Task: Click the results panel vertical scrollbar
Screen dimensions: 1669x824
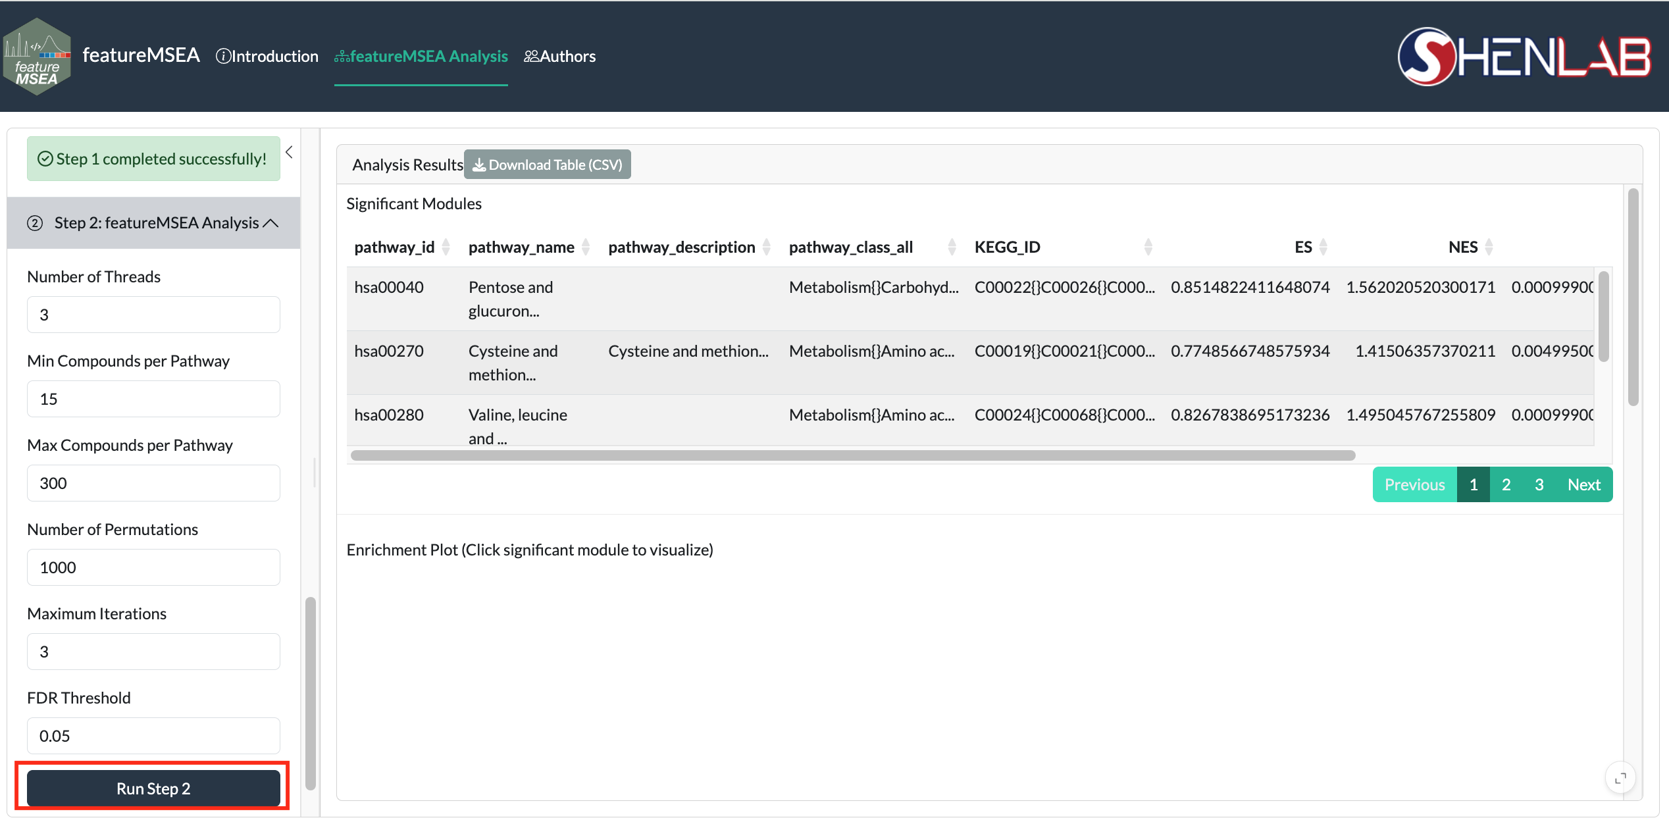Action: point(1633,297)
